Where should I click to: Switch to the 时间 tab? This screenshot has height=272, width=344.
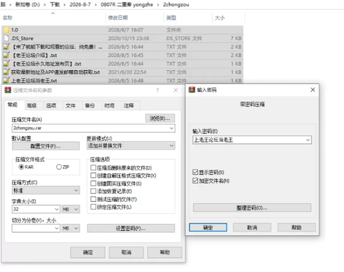click(x=109, y=106)
